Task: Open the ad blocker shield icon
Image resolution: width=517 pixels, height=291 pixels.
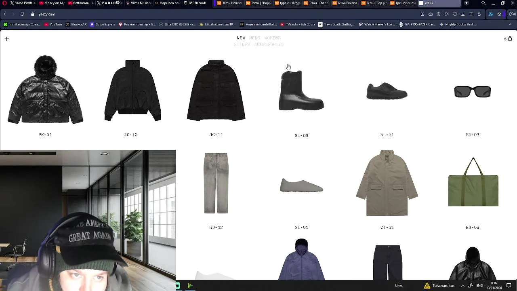Action: [x=439, y=14]
